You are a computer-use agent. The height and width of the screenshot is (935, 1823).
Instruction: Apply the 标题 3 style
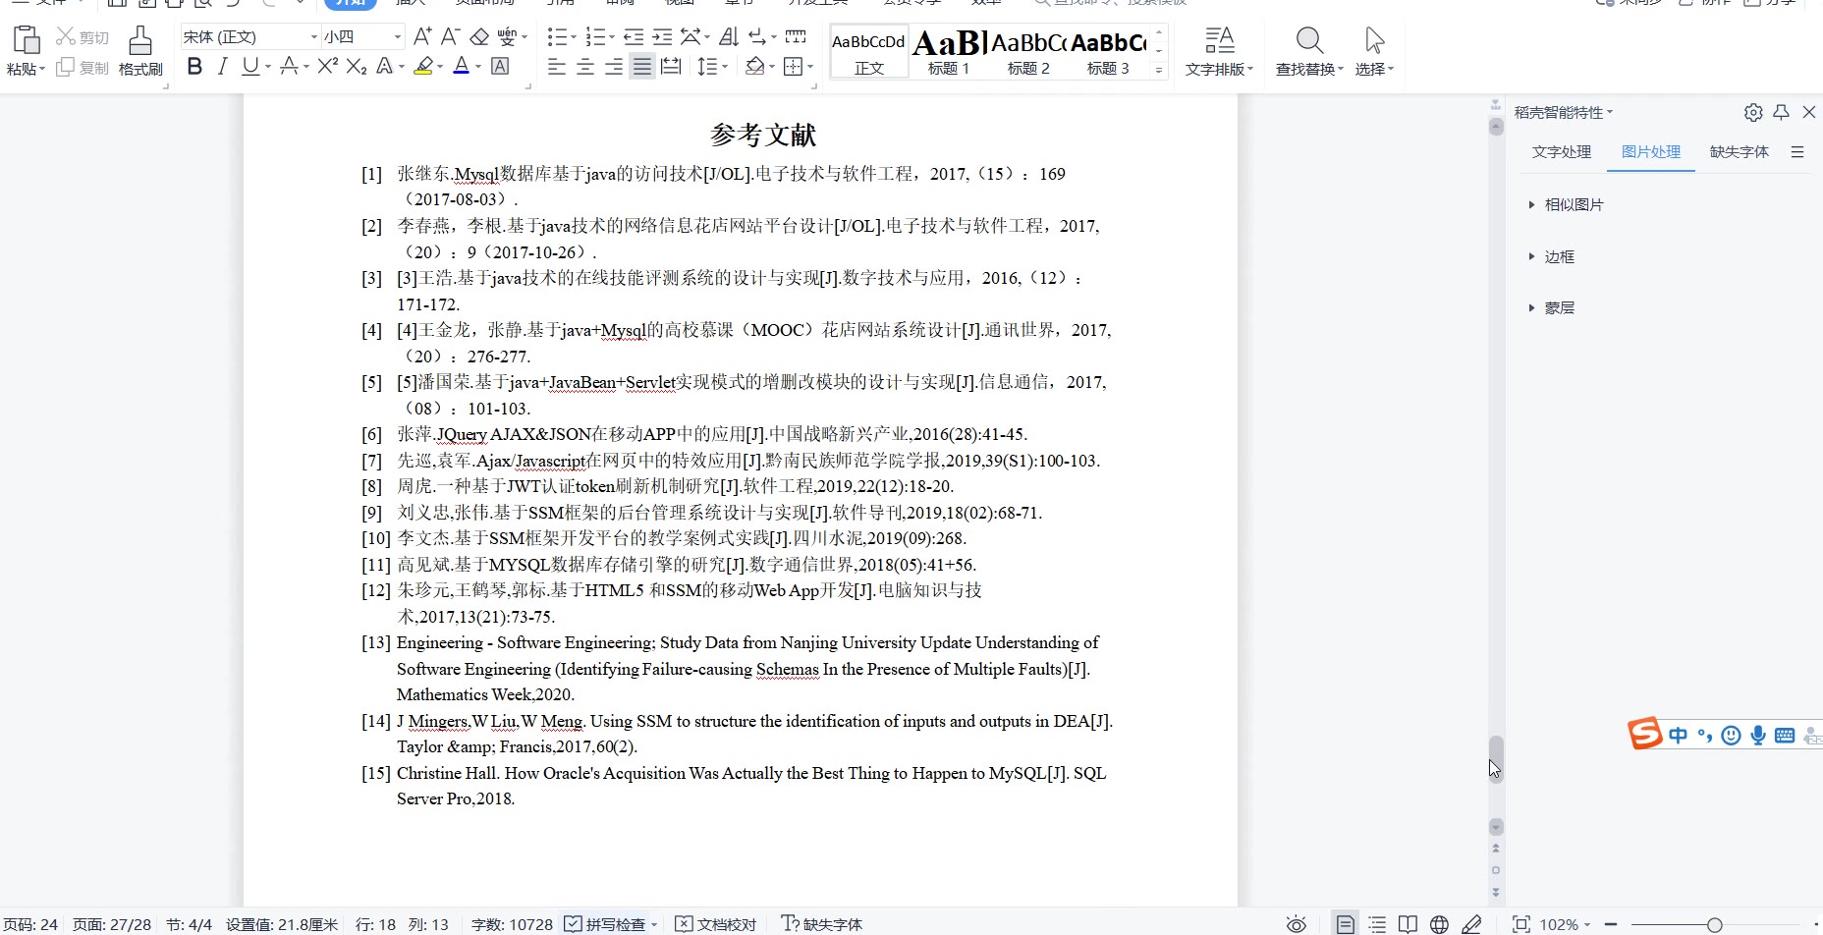click(x=1108, y=52)
